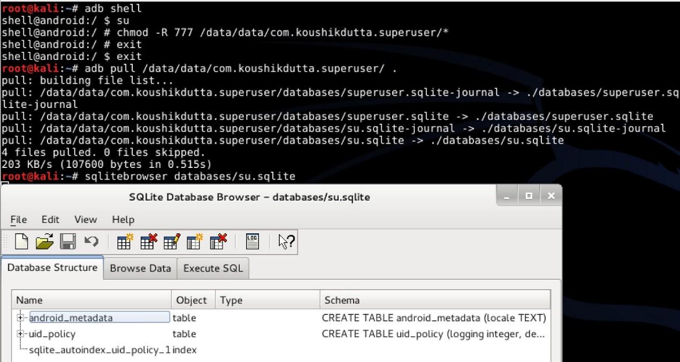The height and width of the screenshot is (362, 680).
Task: Click the Create Table toolbar icon
Action: pyautogui.click(x=125, y=242)
